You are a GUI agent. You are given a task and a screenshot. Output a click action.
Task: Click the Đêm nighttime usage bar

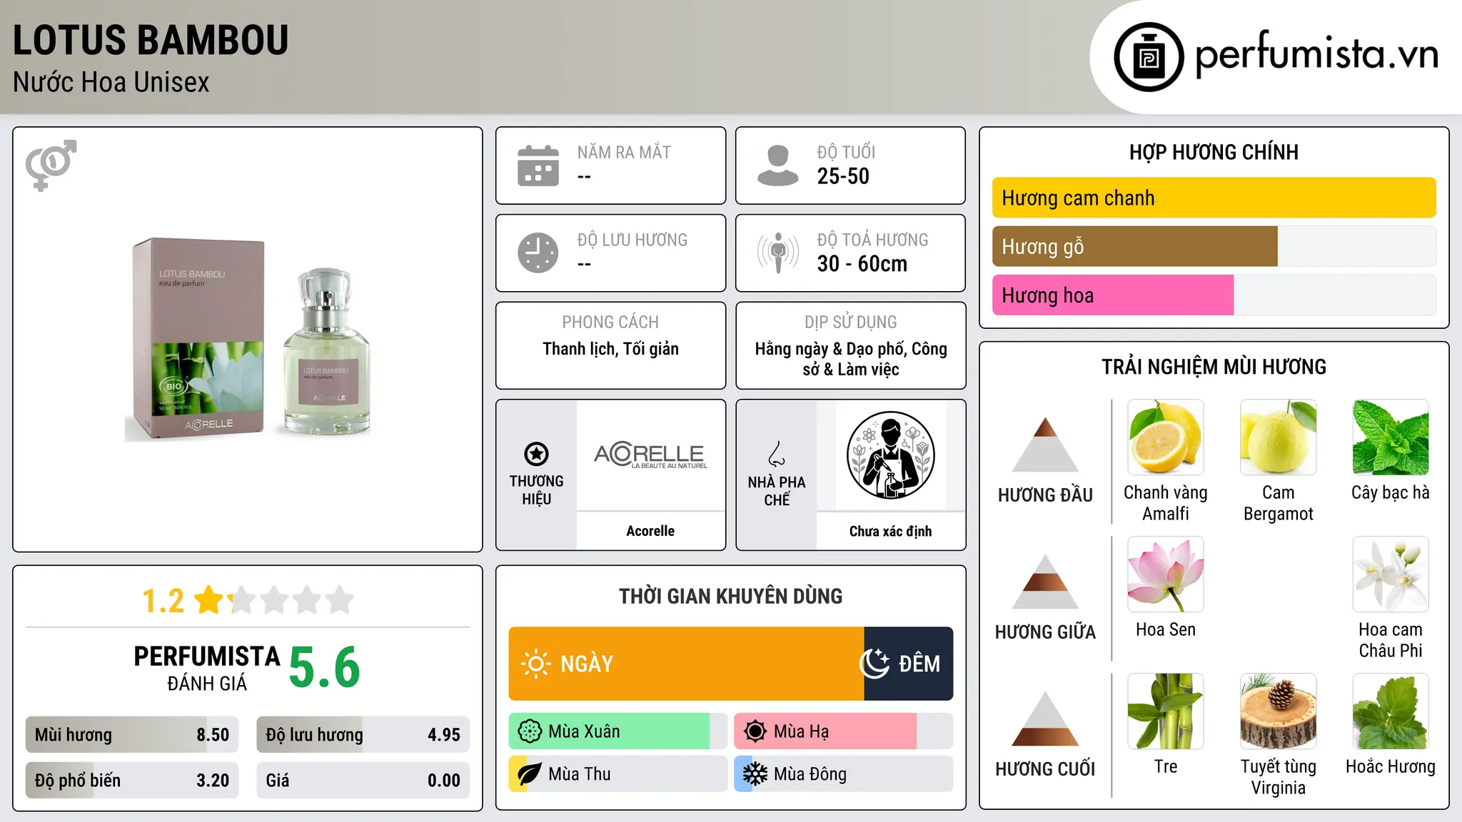909,664
